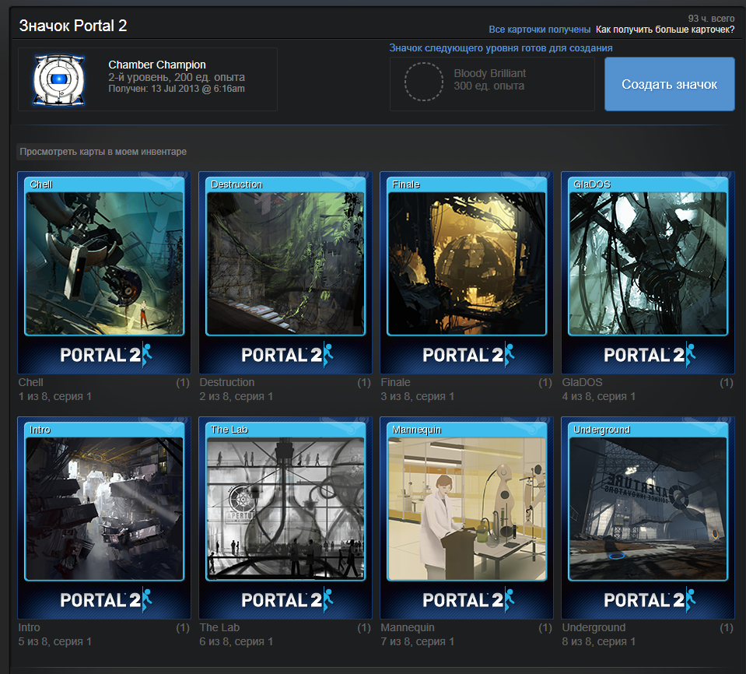Click the GlaDOS name caption below card
The image size is (746, 674).
click(582, 382)
